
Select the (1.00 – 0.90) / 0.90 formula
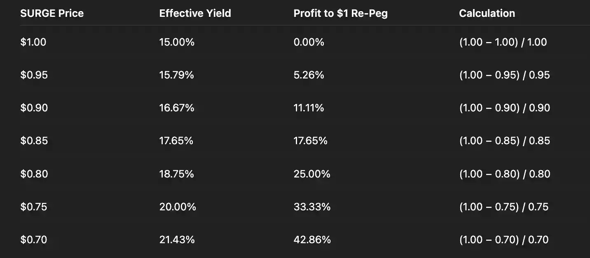pyautogui.click(x=504, y=108)
